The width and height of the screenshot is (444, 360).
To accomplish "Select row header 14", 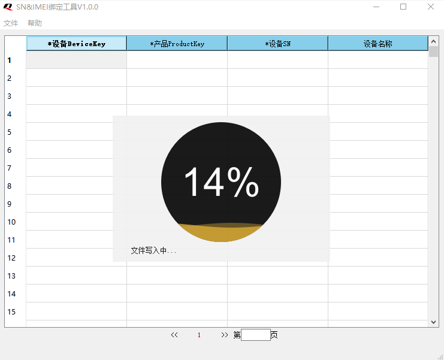I will pos(16,294).
